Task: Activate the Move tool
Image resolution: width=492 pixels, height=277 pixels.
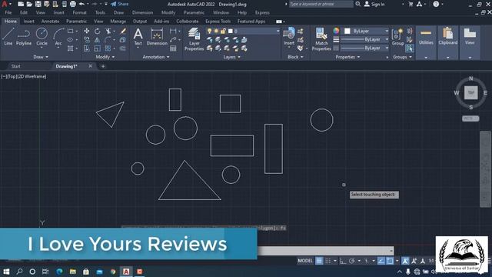Action: coord(87,31)
